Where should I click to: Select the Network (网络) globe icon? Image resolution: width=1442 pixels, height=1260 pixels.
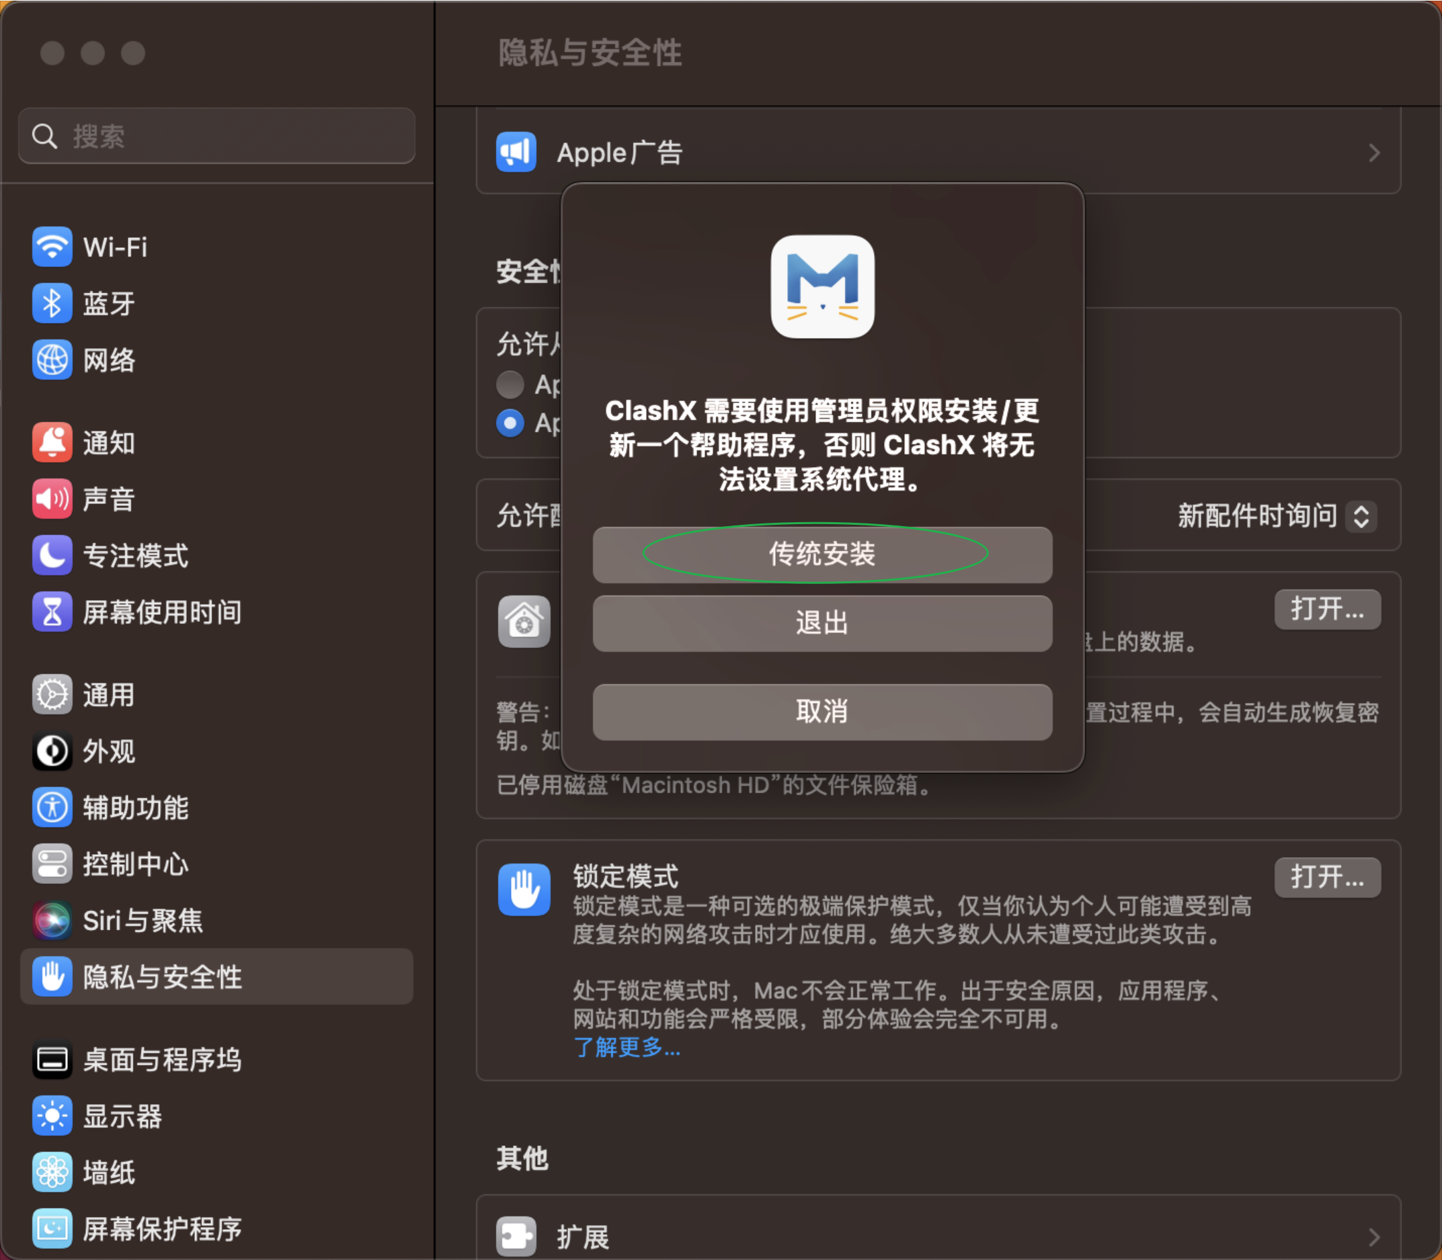[x=52, y=360]
